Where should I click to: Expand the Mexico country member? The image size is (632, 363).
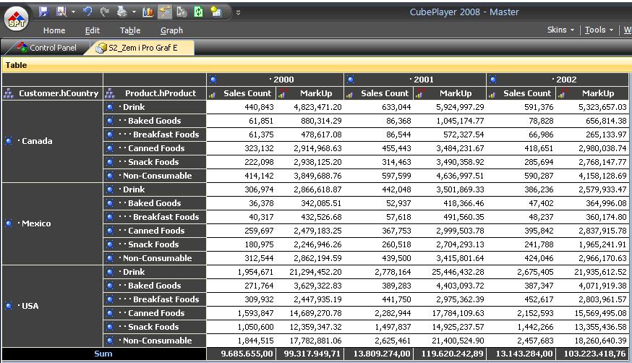coord(9,223)
